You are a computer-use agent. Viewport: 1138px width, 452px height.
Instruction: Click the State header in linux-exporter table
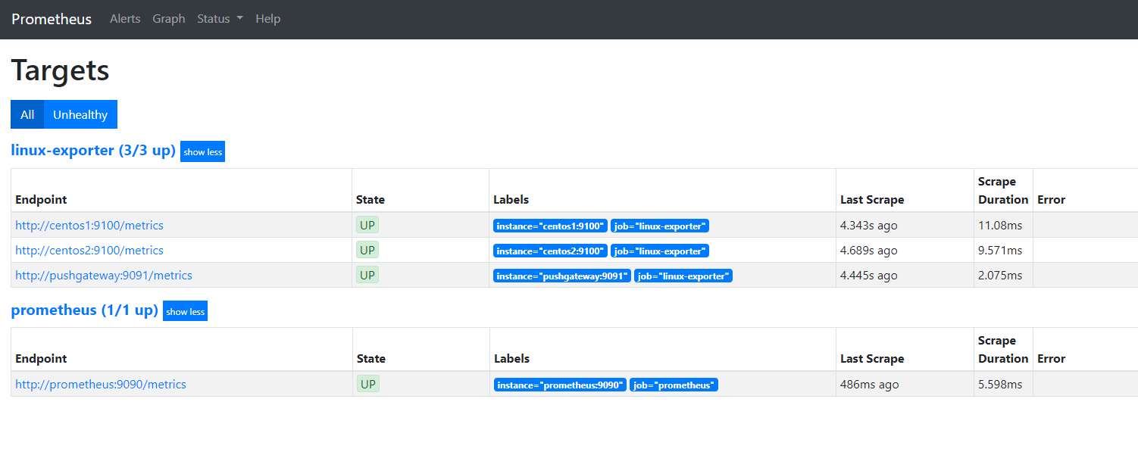[x=370, y=200]
